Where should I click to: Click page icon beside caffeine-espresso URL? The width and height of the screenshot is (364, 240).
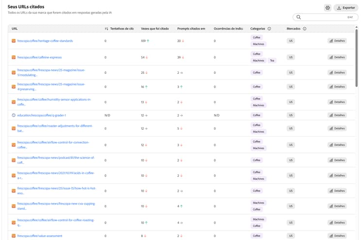[x=14, y=57]
